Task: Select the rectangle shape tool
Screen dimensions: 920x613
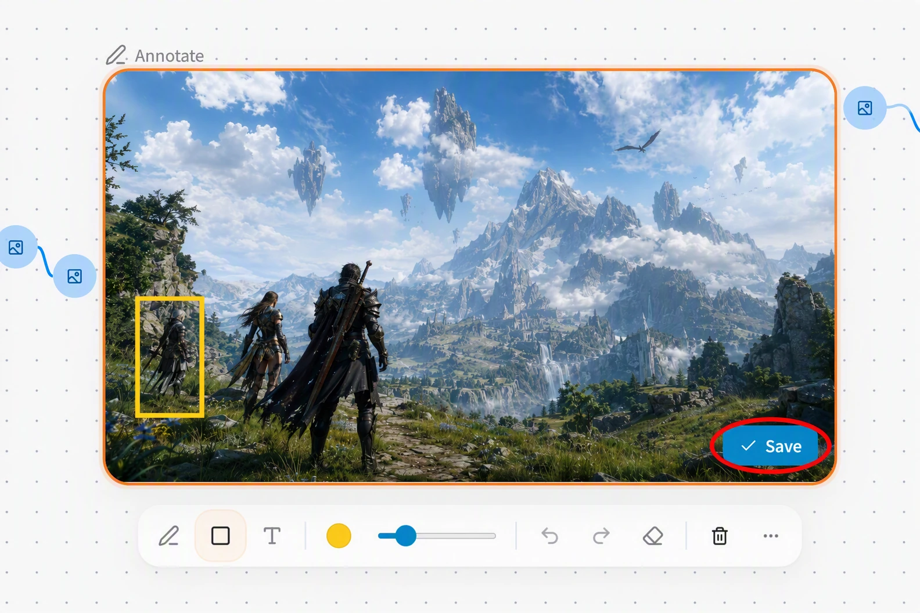Action: coord(220,536)
